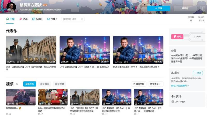
Task: Go to 前往TA的直播间 link
Action: (180, 86)
